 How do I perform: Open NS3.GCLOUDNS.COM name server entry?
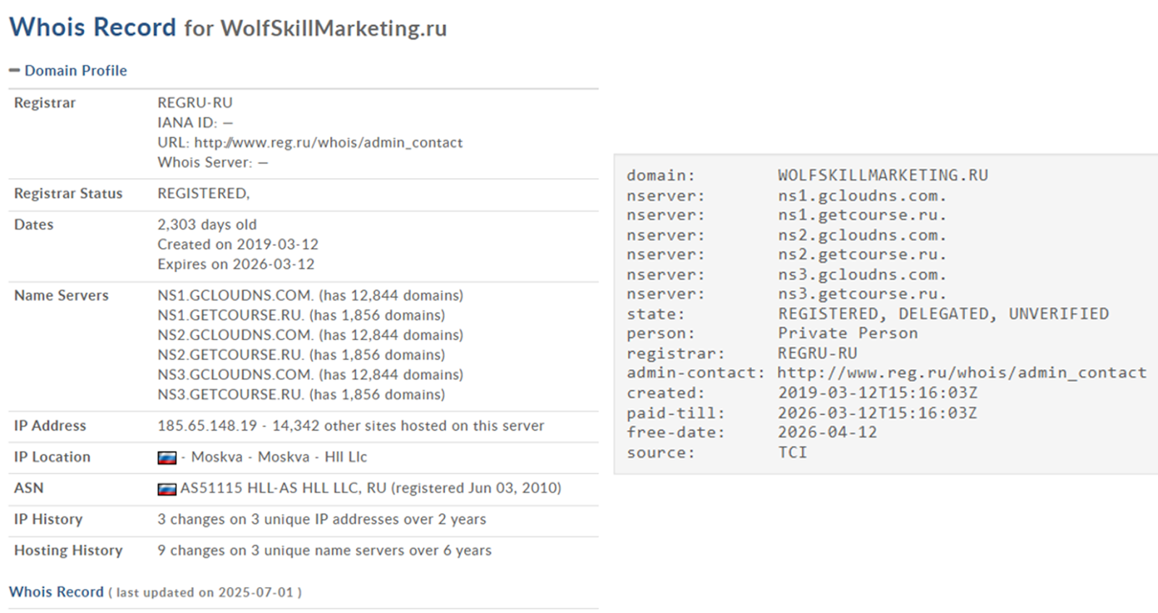235,374
